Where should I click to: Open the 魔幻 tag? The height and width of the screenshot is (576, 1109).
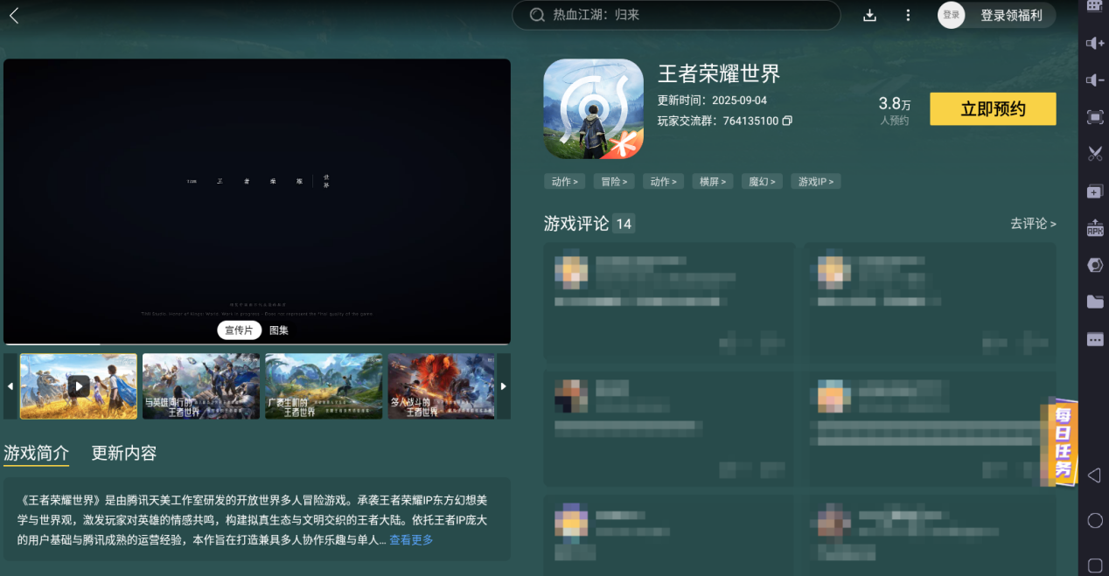(762, 181)
